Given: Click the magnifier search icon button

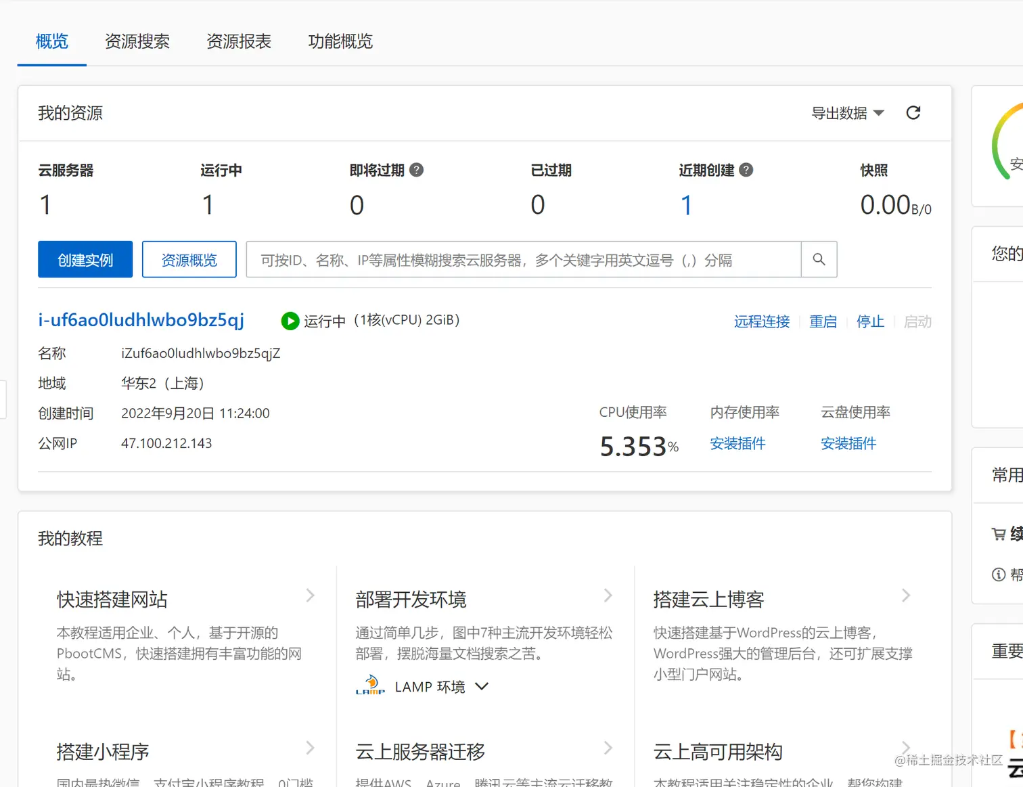Looking at the screenshot, I should (819, 259).
